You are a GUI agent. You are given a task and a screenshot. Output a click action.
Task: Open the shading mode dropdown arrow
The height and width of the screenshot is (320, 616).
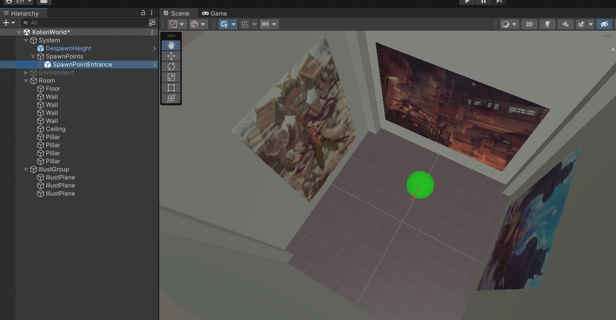click(514, 24)
